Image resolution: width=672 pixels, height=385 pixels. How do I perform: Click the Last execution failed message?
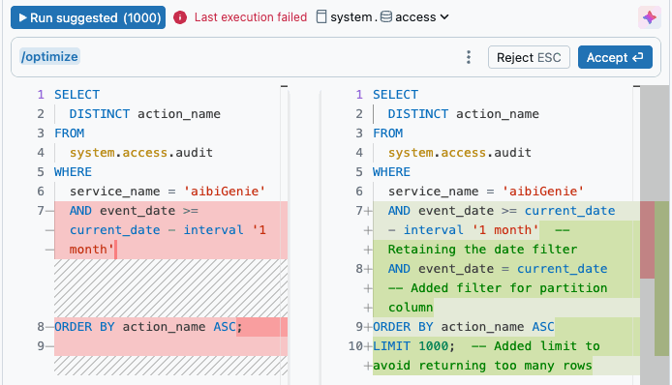tap(251, 17)
